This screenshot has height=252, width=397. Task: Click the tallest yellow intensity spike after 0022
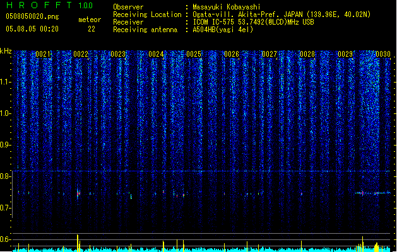click(78, 243)
